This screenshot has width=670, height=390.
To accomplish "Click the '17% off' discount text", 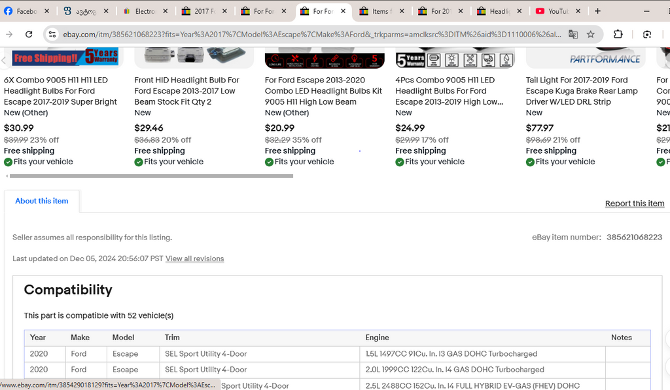I will [435, 140].
